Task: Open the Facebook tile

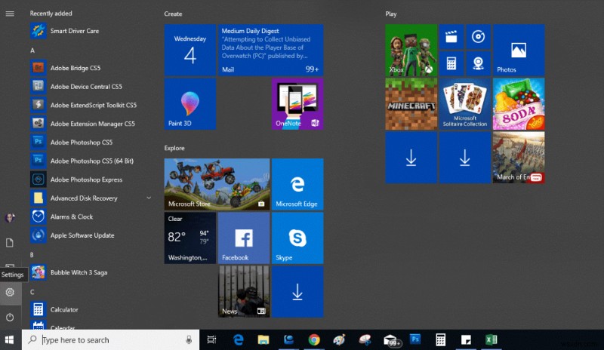Action: tap(243, 238)
